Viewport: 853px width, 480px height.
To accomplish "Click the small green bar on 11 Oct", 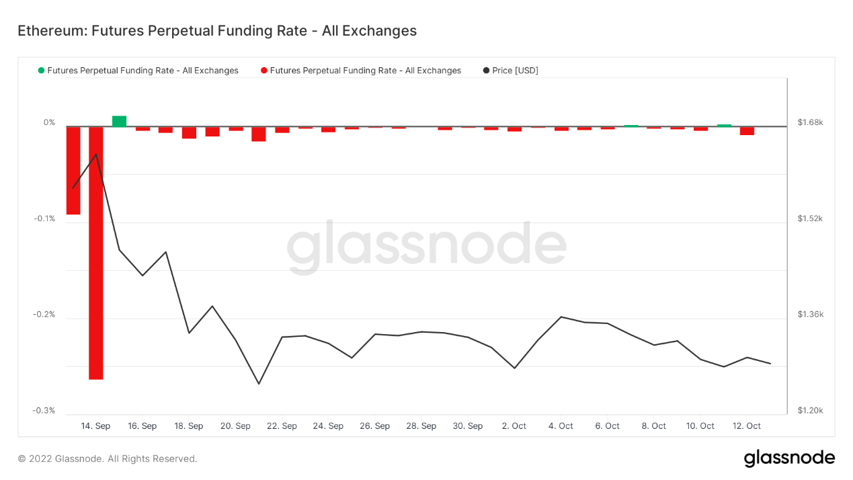I will (724, 125).
